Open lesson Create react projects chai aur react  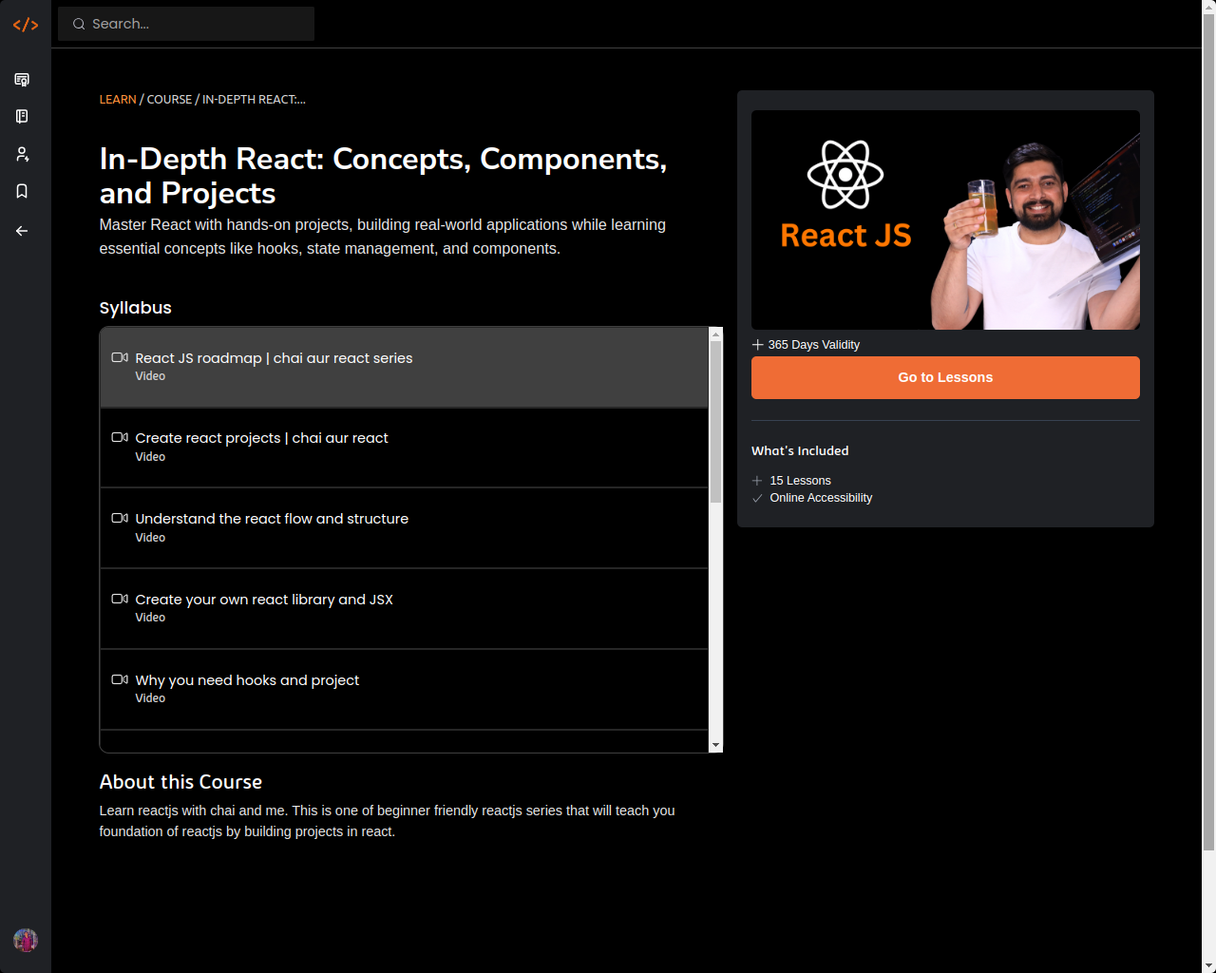[404, 448]
